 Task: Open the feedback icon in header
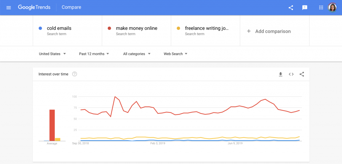[x=305, y=7]
